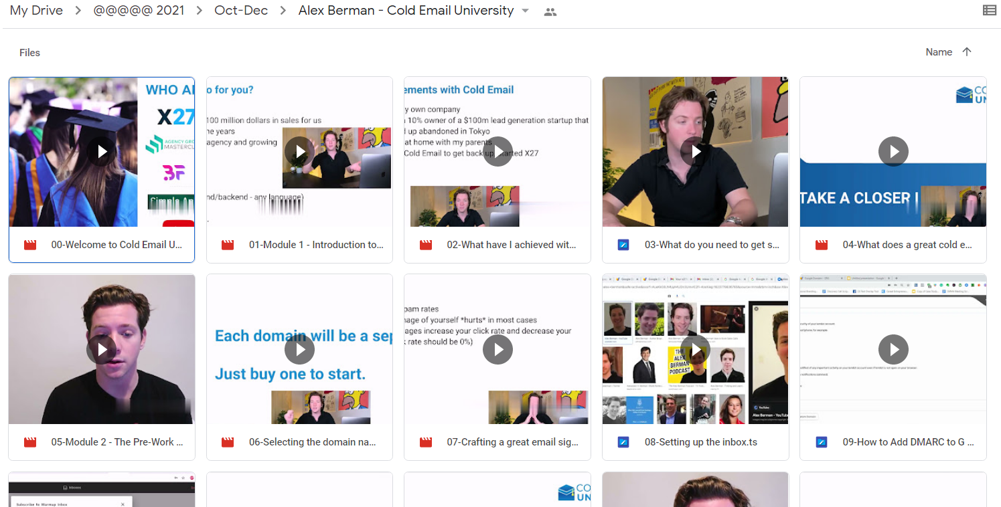Open the @@@@@ 2021 breadcrumb folder
The height and width of the screenshot is (507, 1001).
139,11
